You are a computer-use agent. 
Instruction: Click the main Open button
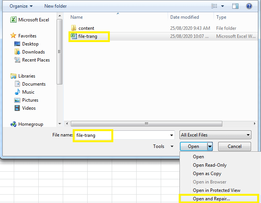click(194, 146)
